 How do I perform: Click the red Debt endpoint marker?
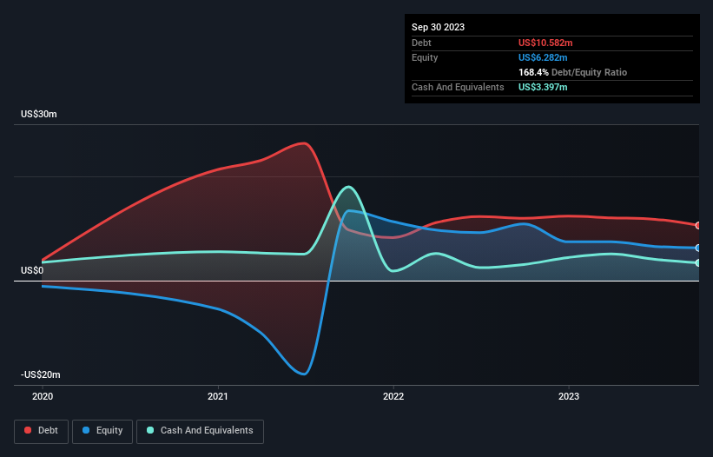click(698, 226)
